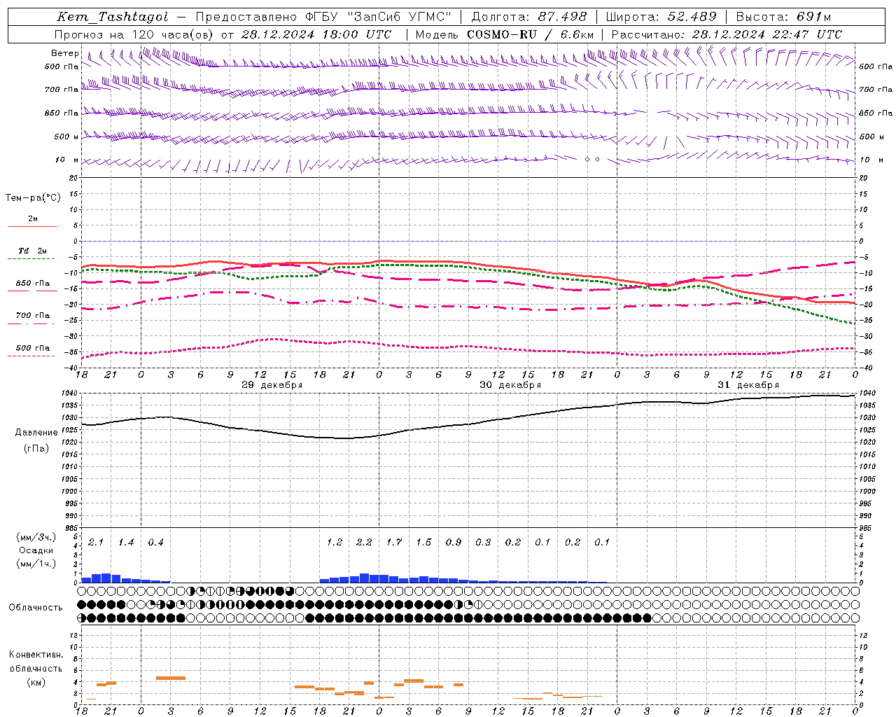Click the 'Осадки' precipitation label
This screenshot has height=717, width=896.
36,551
